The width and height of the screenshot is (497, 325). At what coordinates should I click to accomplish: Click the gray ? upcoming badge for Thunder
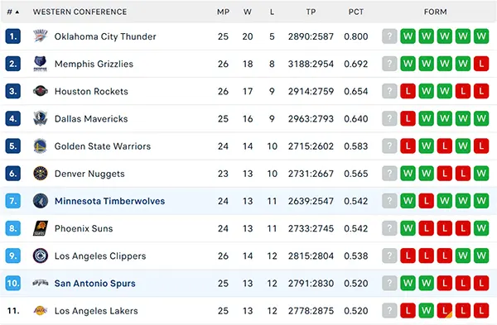coord(389,36)
